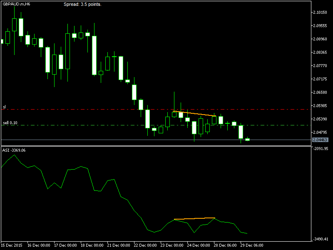Image resolution: width=333 pixels, height=250 pixels.
Task: Select the orange trendline on the ASI indicator
Action: click(194, 218)
